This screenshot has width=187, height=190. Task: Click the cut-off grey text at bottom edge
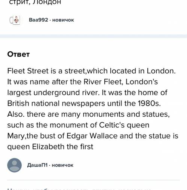[x=80, y=189]
